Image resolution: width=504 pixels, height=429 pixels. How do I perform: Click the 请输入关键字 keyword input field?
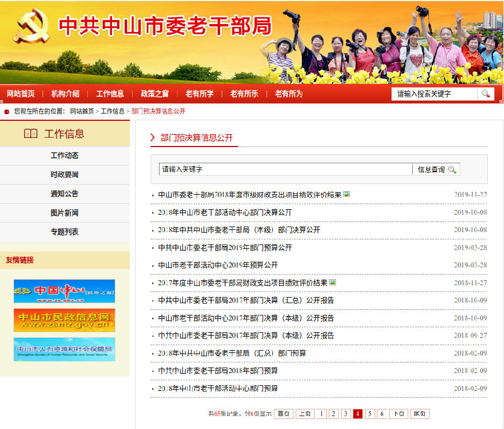(x=286, y=169)
